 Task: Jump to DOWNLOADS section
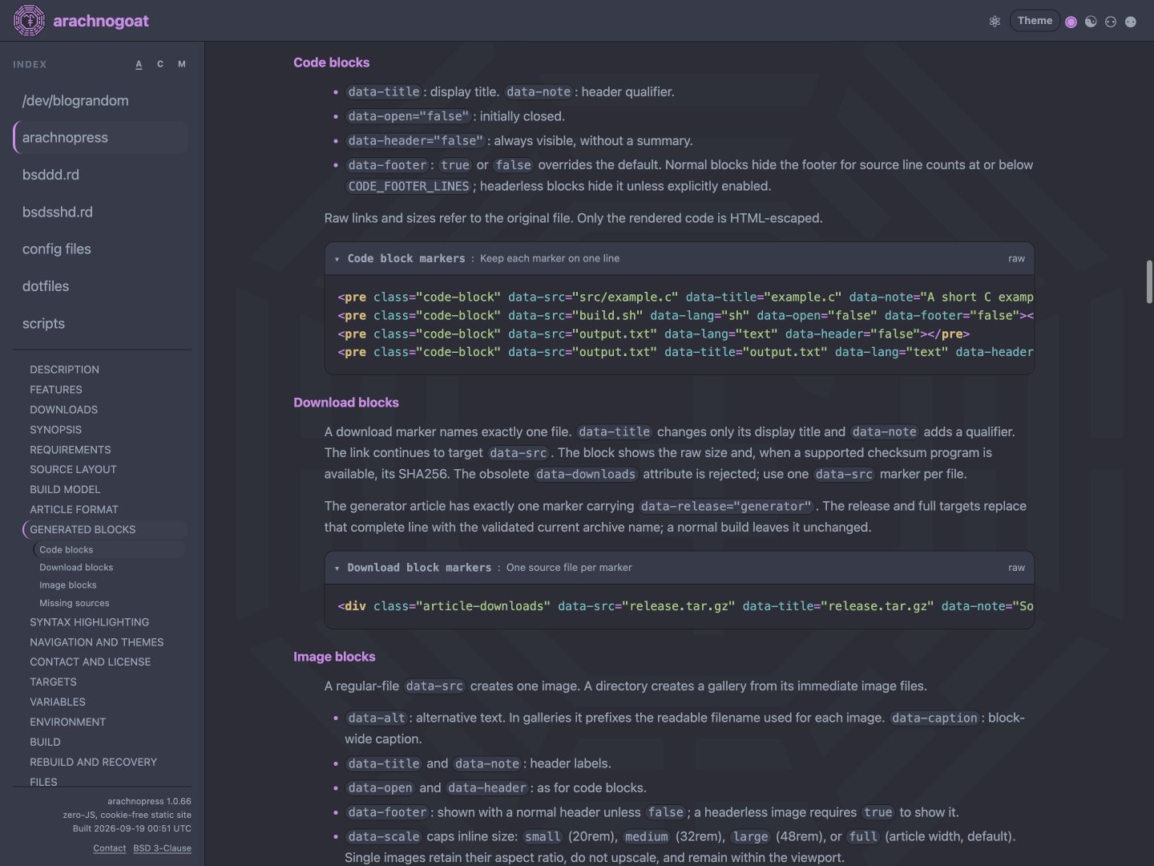63,410
